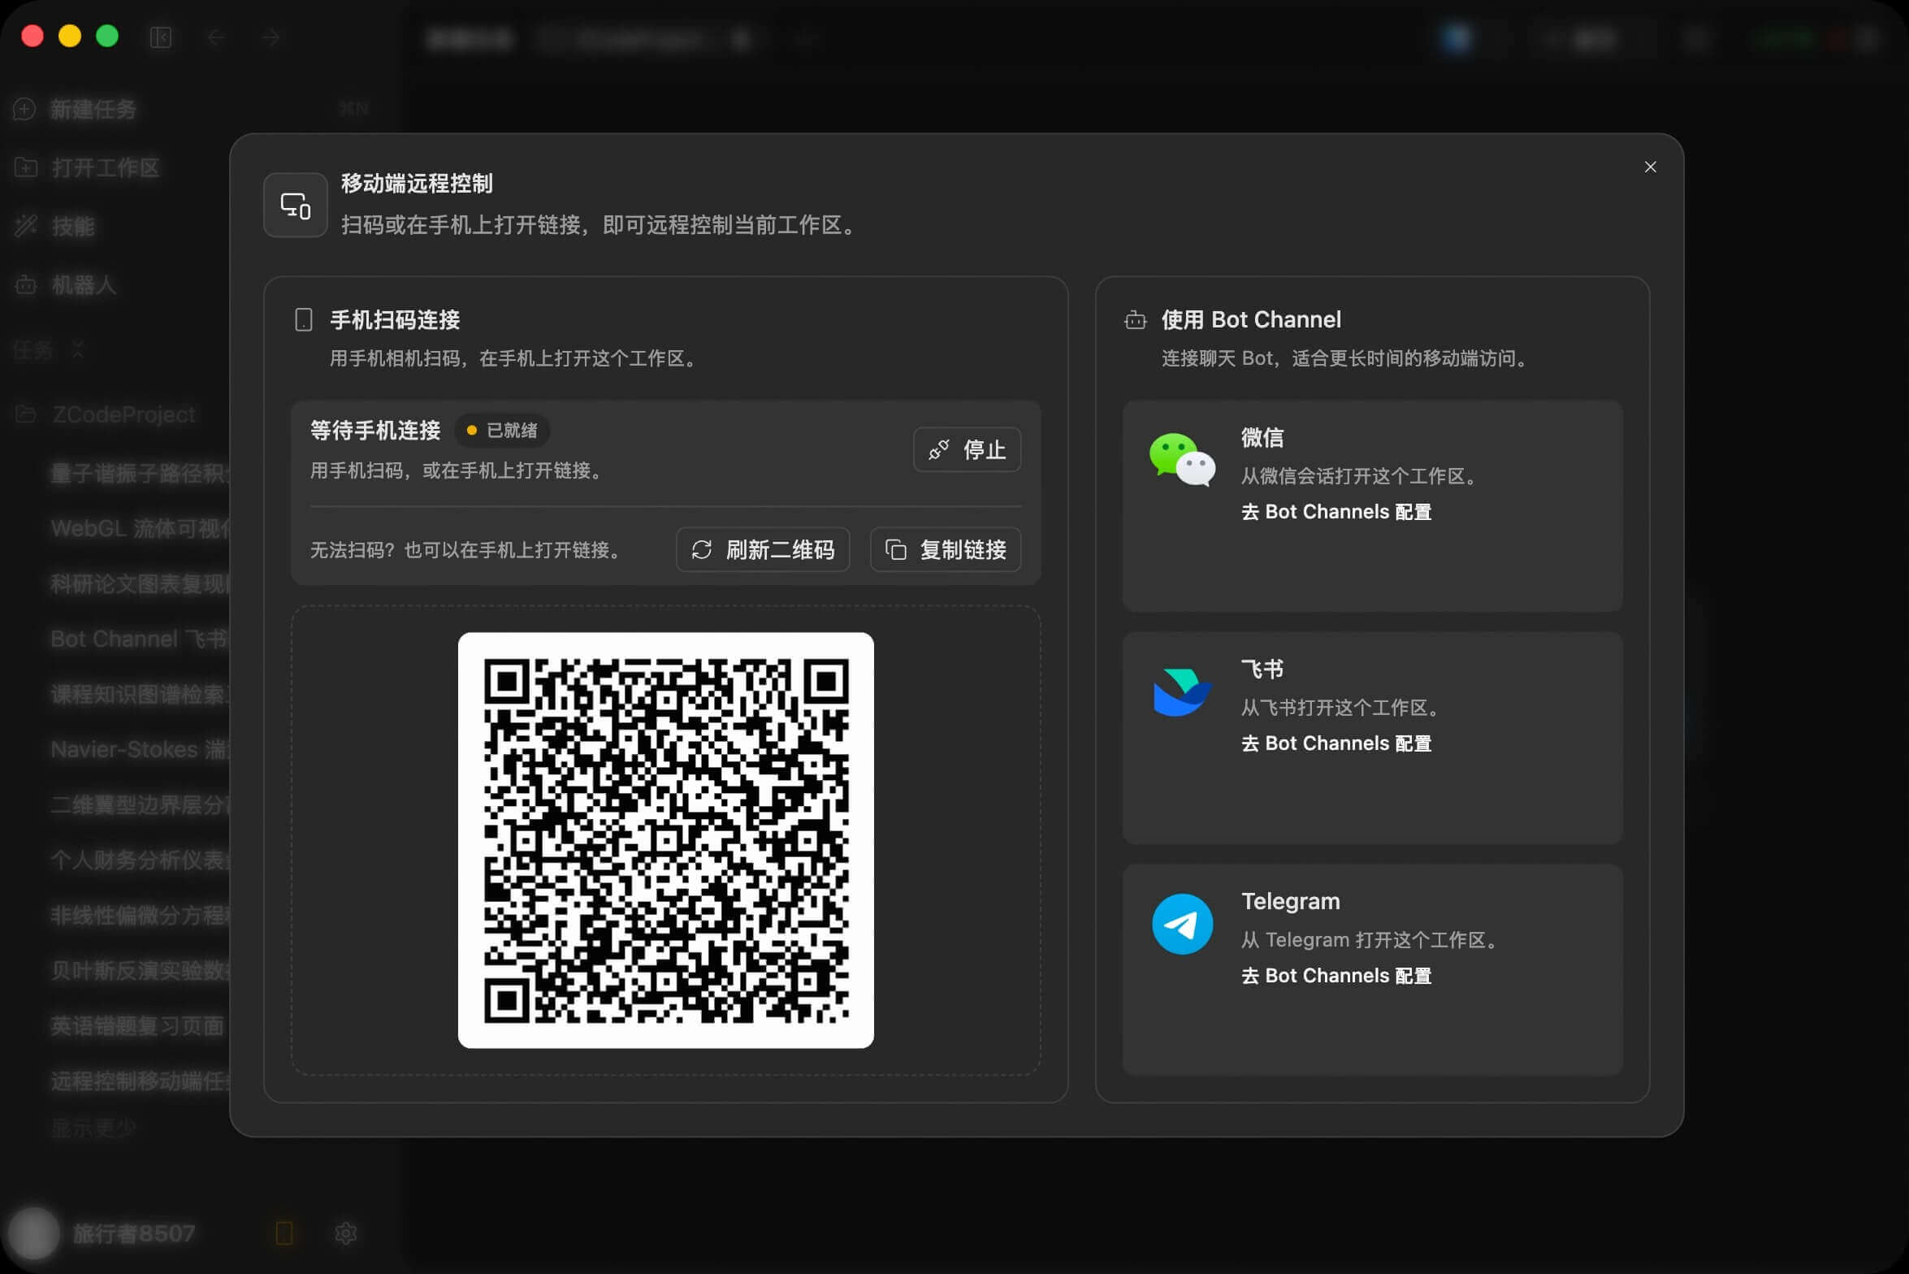The width and height of the screenshot is (1909, 1274).
Task: Open 去 Bot Channels 配置 under Telegram
Action: pos(1336,976)
